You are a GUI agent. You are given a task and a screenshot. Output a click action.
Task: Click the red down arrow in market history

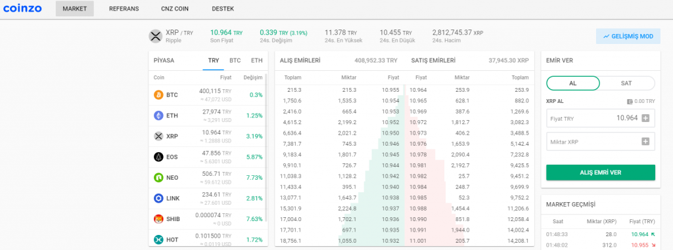coord(653,245)
